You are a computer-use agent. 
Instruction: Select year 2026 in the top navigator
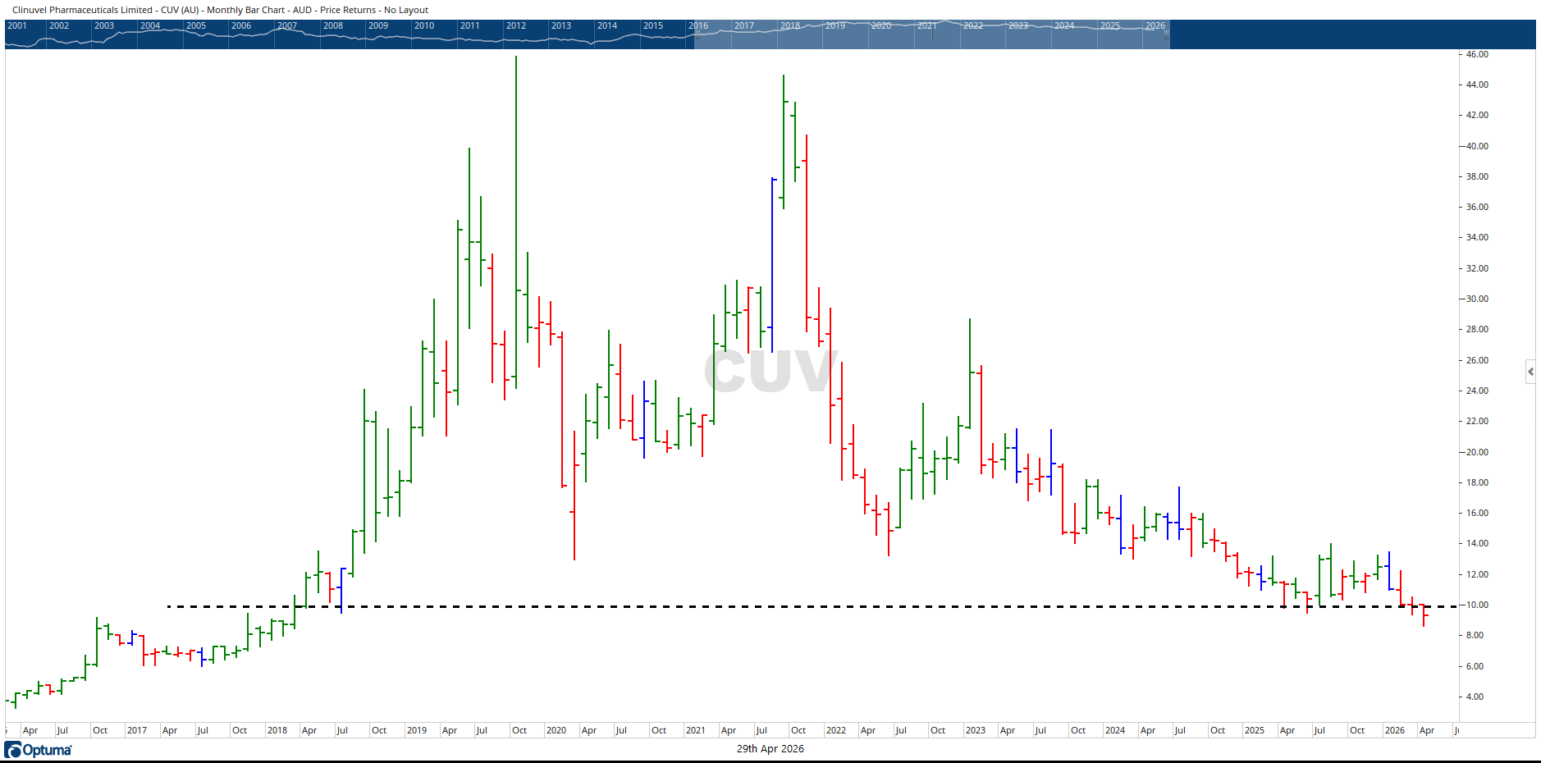[1157, 25]
